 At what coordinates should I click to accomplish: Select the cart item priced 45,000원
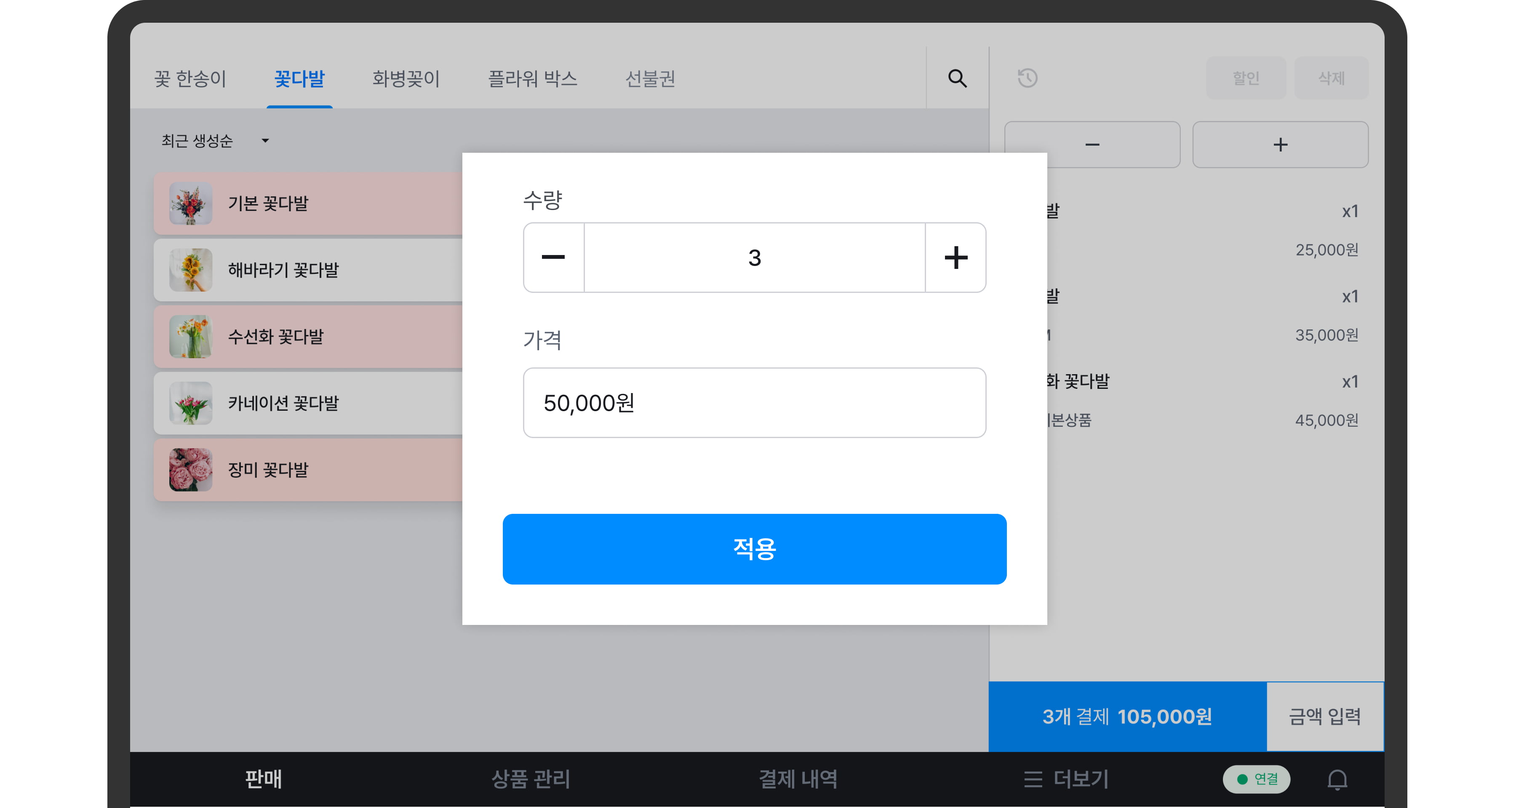(x=1204, y=401)
